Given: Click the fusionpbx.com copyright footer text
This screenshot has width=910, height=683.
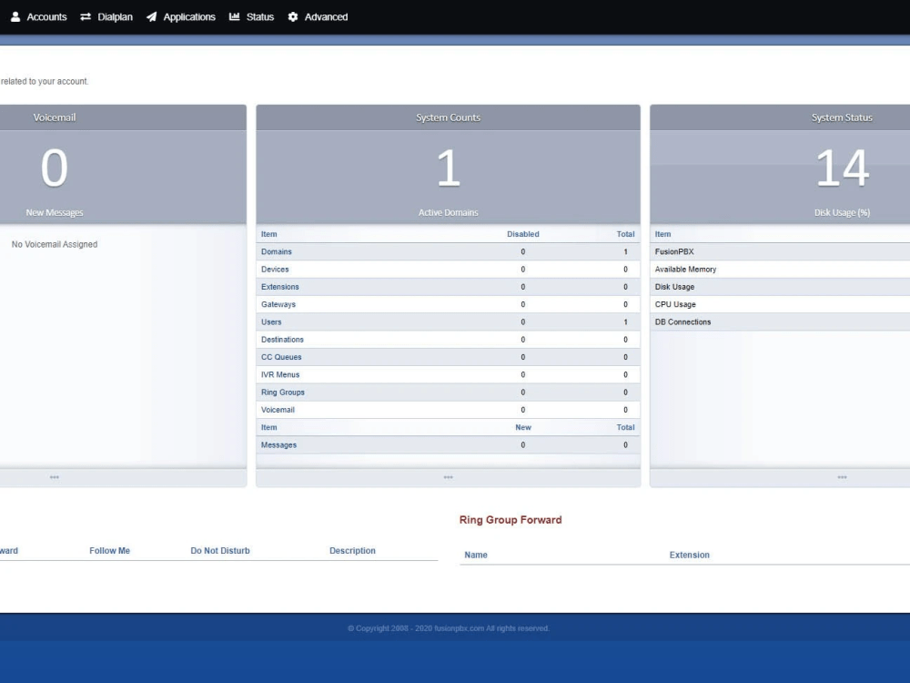Looking at the screenshot, I should pos(448,628).
